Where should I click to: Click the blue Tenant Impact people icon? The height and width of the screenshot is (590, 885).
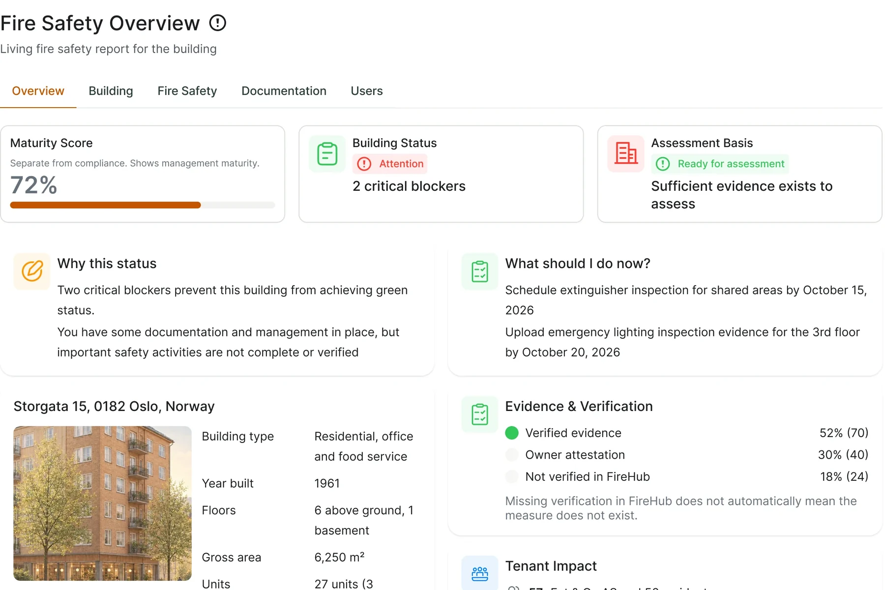(480, 573)
